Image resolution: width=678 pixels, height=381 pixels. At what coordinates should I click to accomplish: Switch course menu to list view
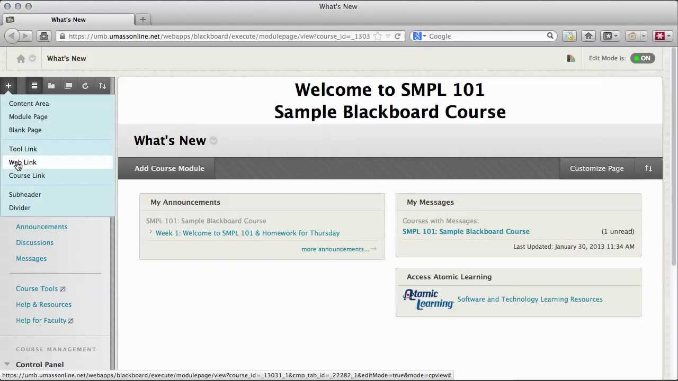tap(34, 86)
